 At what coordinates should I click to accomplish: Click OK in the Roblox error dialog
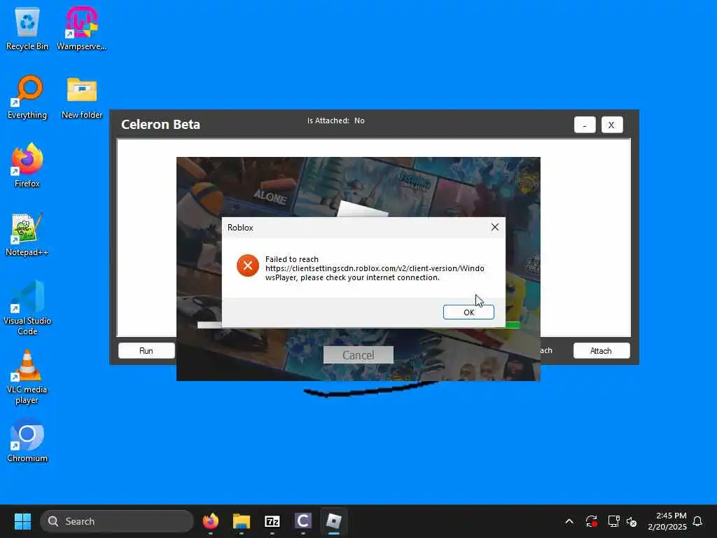pyautogui.click(x=468, y=312)
